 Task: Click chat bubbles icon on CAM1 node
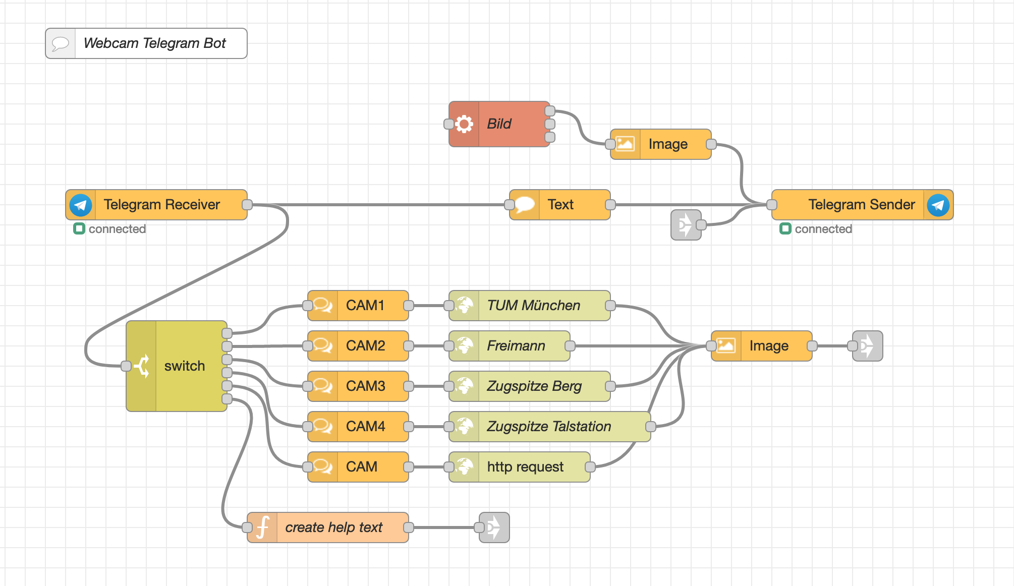click(x=323, y=306)
